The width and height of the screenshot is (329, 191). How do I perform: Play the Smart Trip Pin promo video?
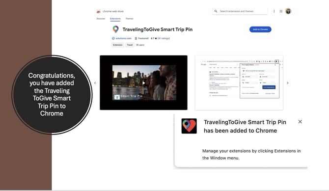click(x=144, y=82)
